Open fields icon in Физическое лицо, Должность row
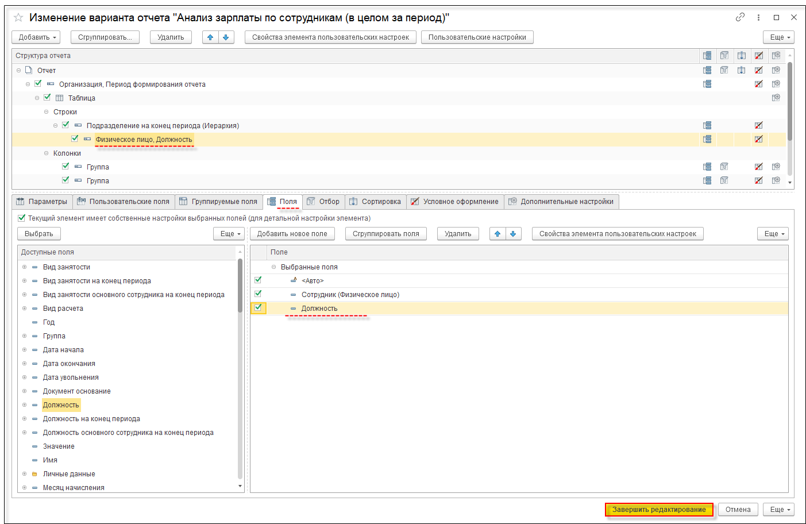 point(707,139)
